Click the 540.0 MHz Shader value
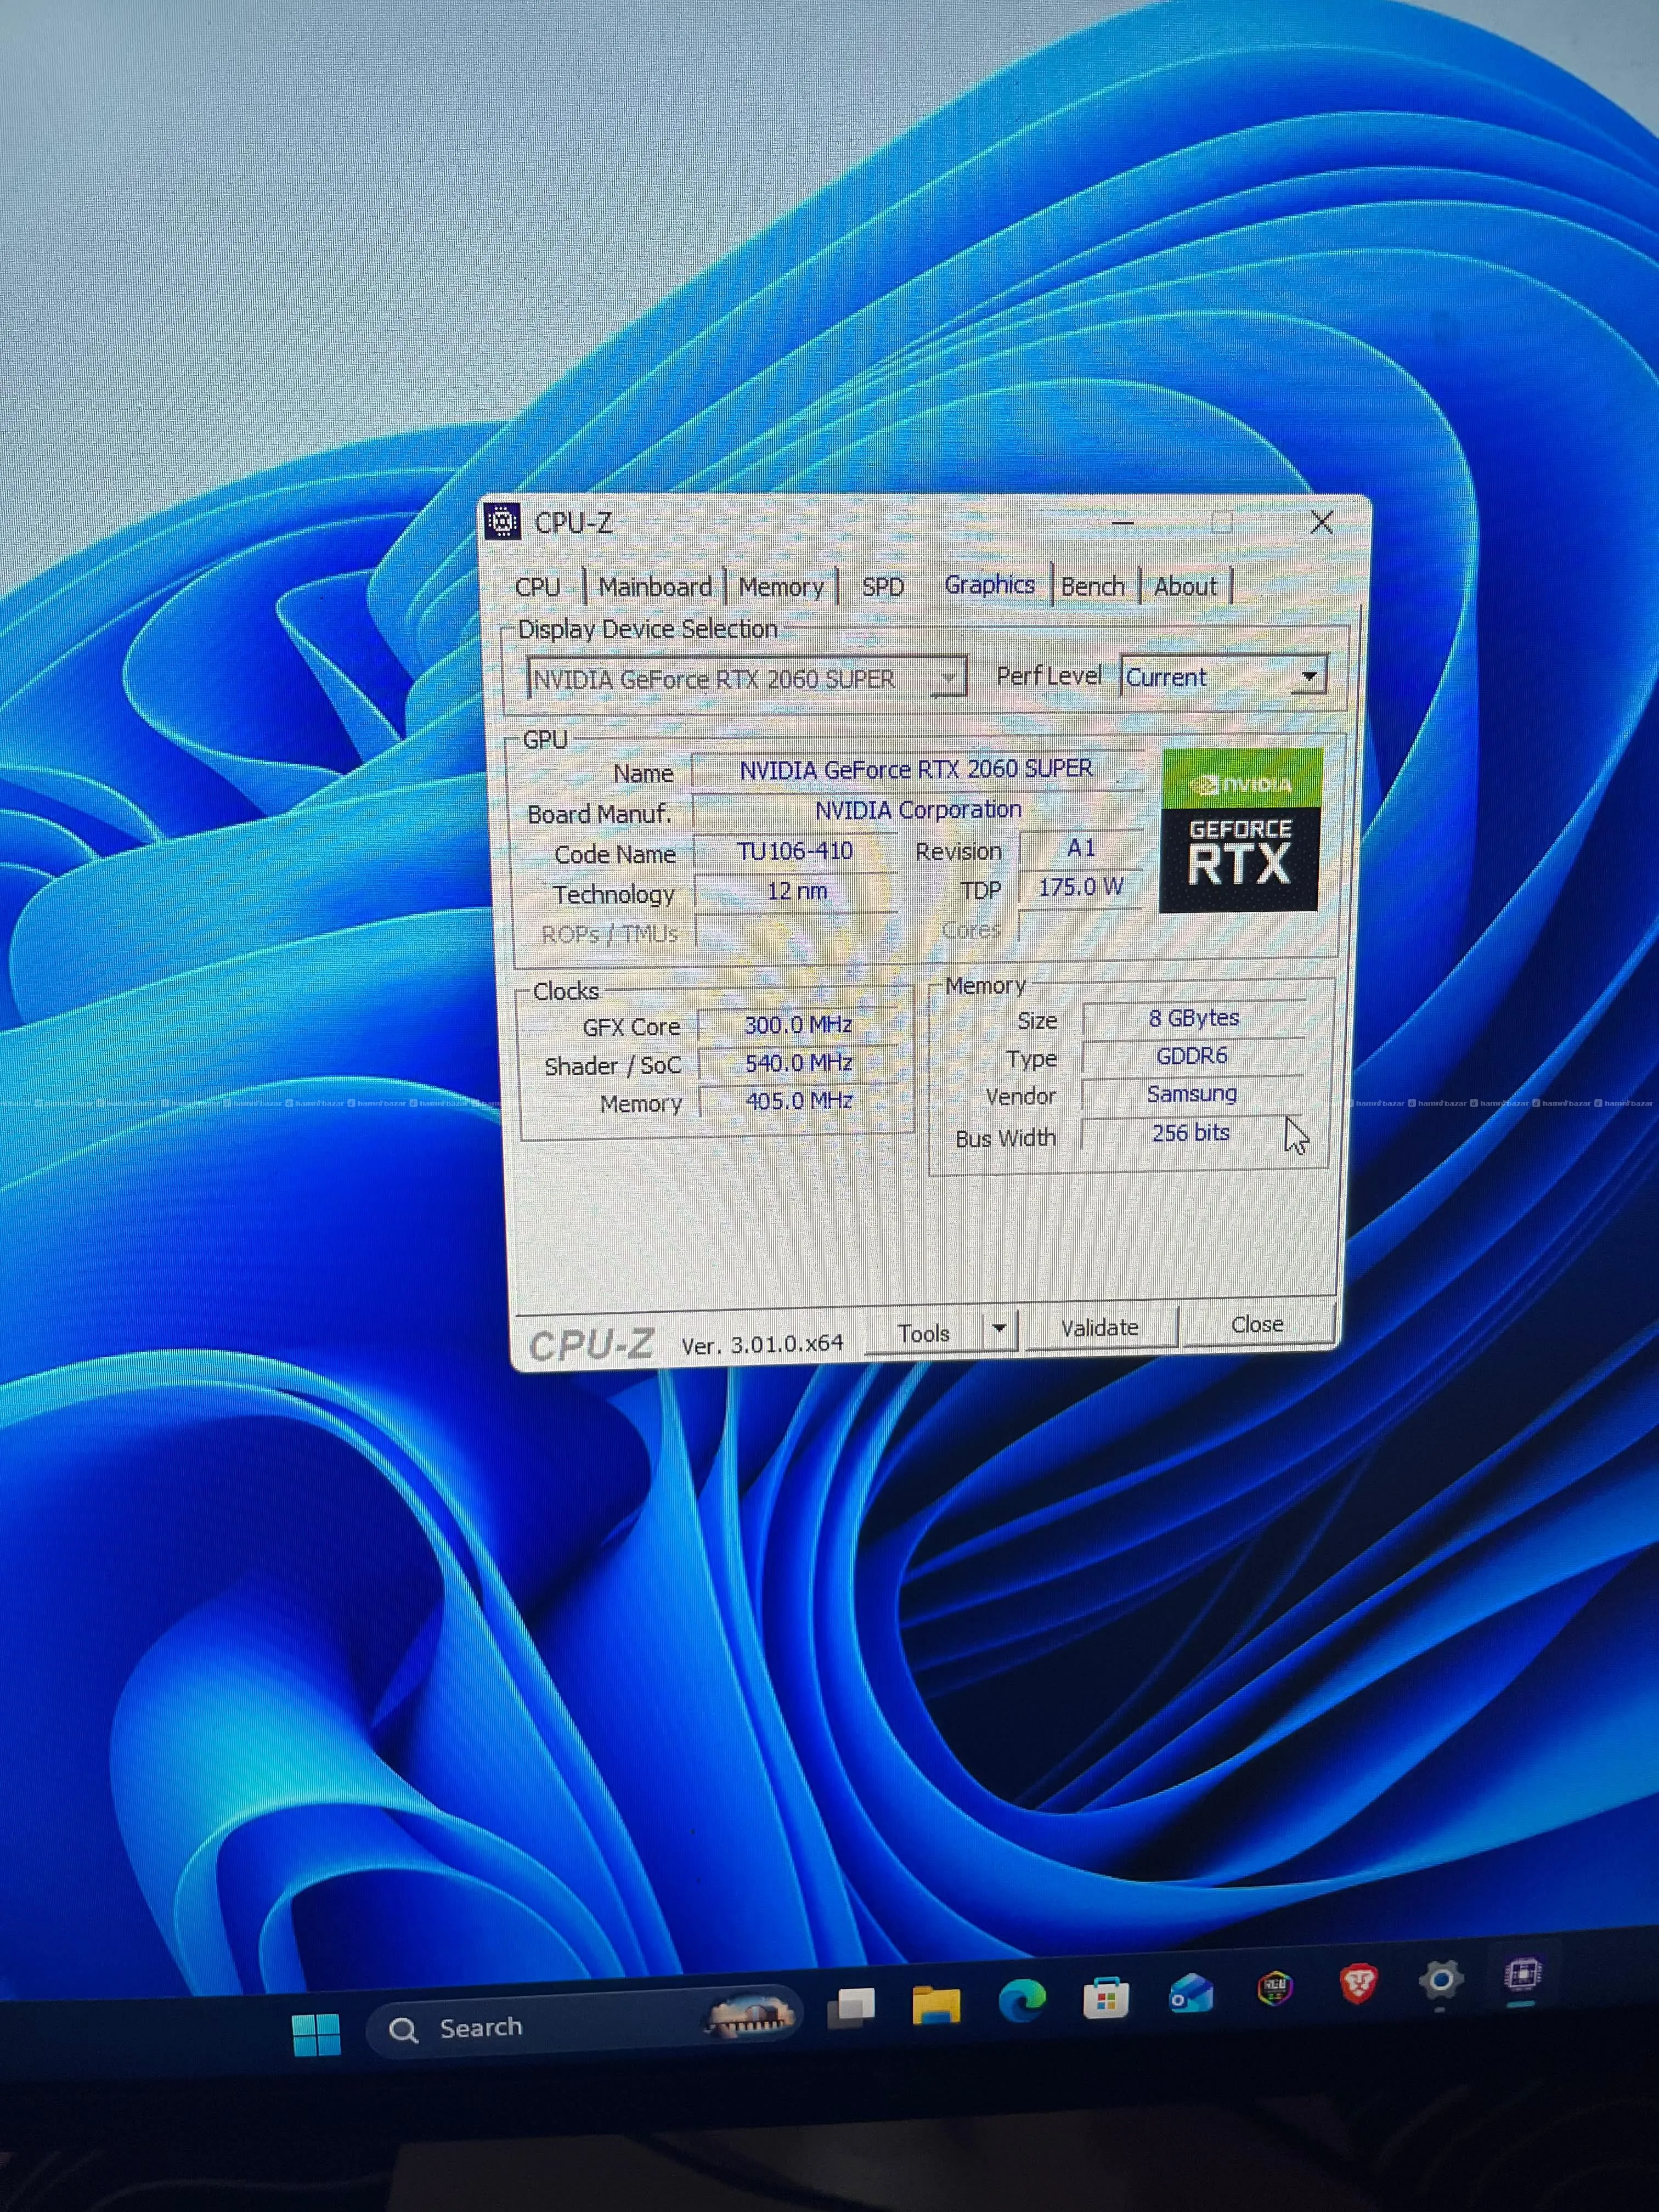This screenshot has height=2212, width=1659. coord(798,1062)
